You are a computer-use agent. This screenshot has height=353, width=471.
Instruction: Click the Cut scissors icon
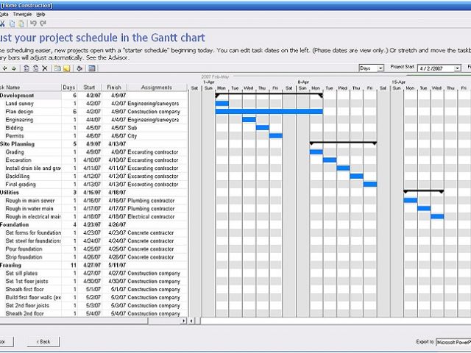click(x=3, y=23)
